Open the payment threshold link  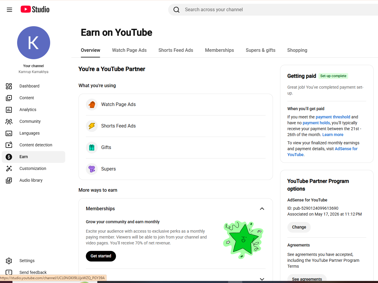point(333,117)
